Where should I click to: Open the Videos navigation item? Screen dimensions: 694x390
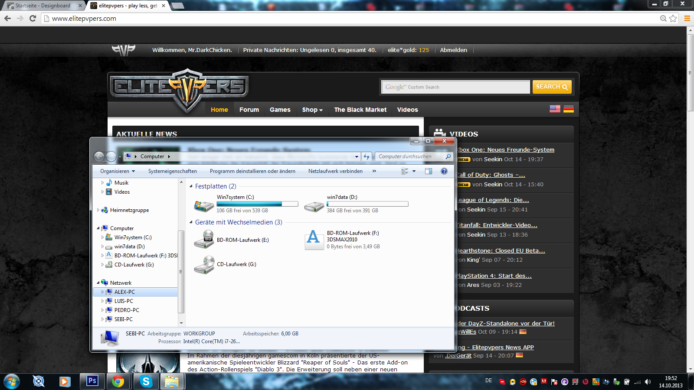[408, 110]
